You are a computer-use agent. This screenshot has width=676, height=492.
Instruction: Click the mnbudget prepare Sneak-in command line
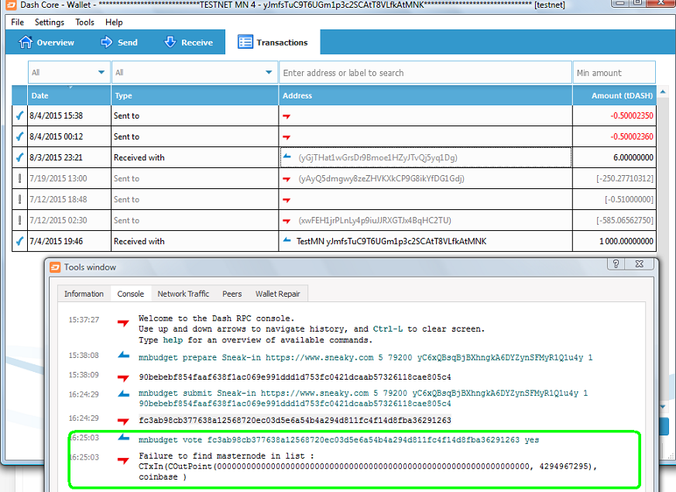point(365,357)
